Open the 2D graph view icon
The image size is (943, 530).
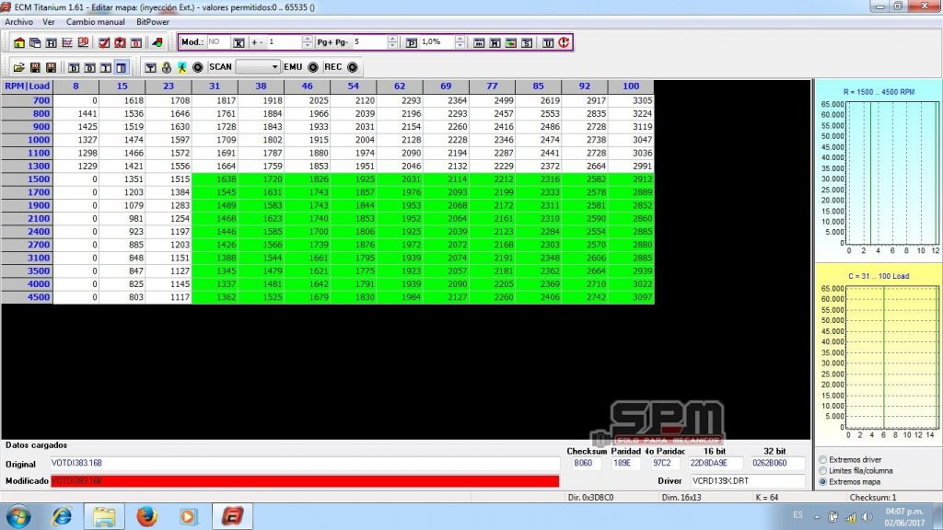[66, 42]
